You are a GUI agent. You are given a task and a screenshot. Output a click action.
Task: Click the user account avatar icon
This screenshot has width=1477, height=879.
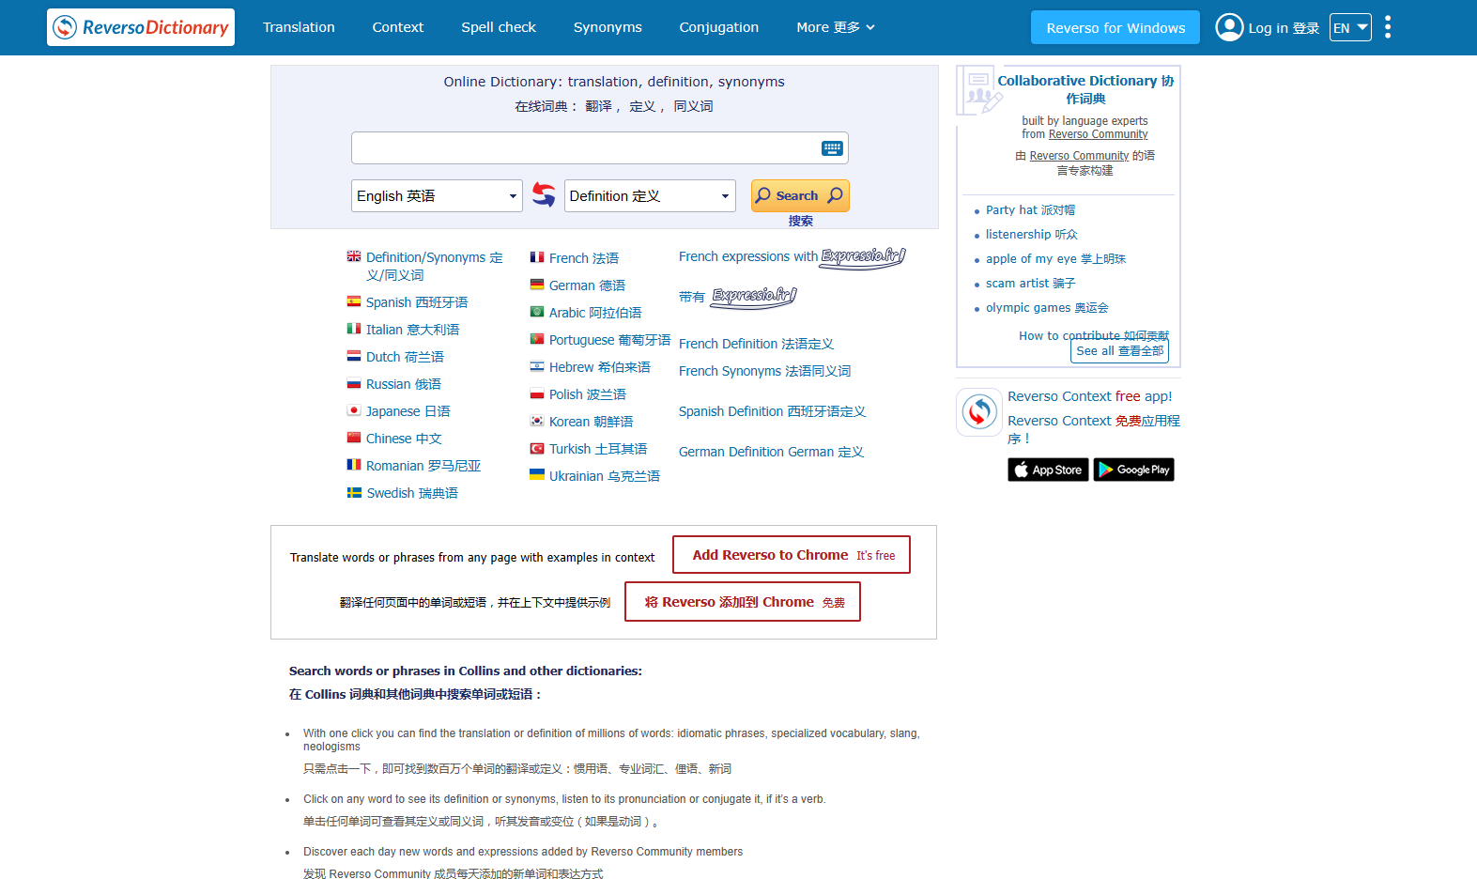click(x=1229, y=27)
